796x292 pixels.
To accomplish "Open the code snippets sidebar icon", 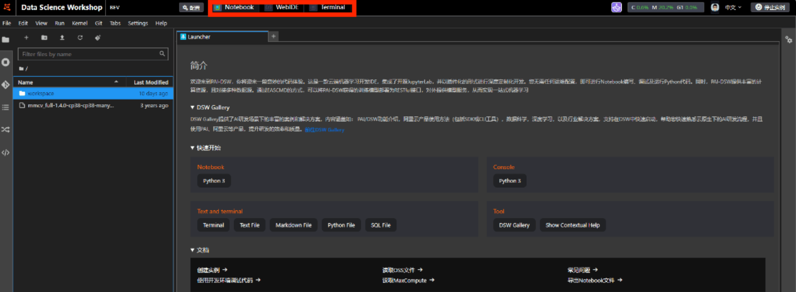I will (6, 152).
